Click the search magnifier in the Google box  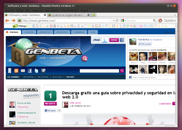pos(154,20)
